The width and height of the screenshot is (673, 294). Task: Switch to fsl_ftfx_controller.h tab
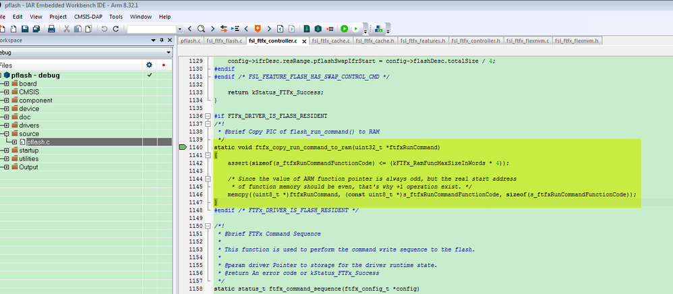476,40
